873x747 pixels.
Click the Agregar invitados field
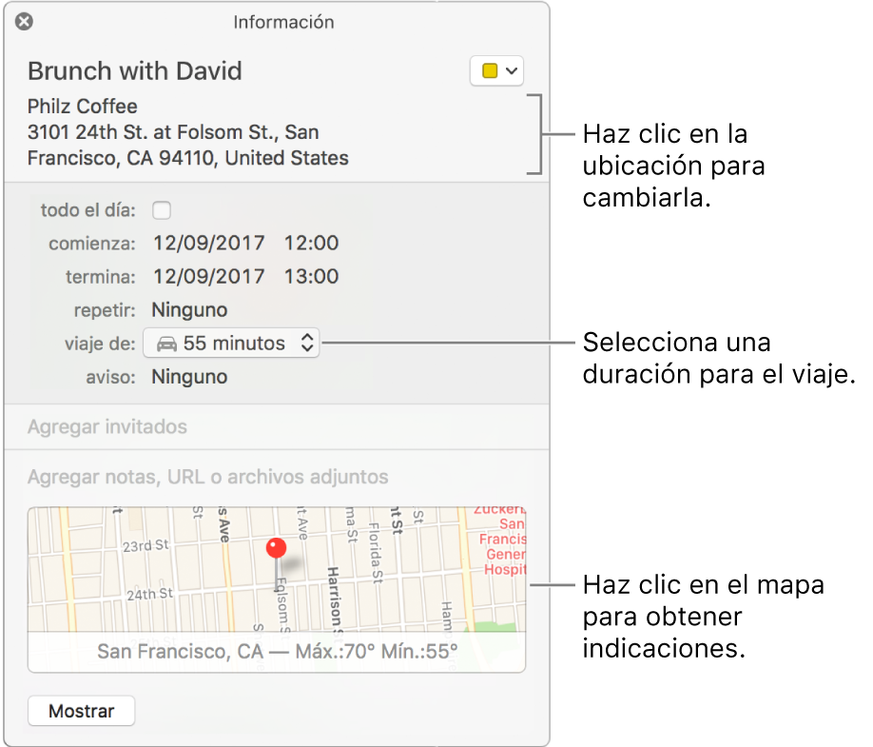click(277, 426)
